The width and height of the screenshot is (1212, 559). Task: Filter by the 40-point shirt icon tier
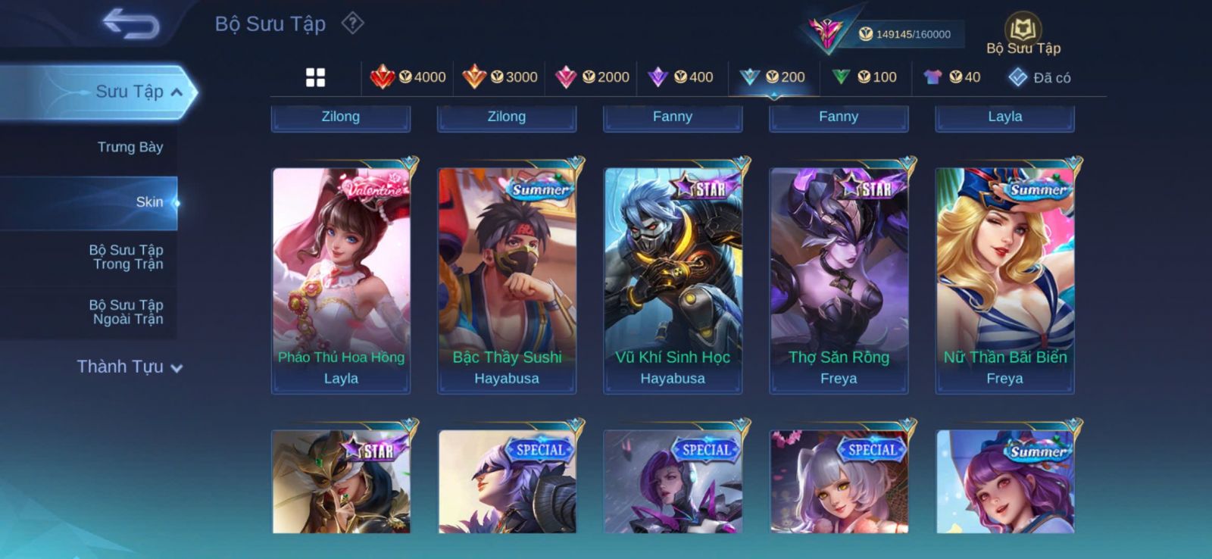[952, 77]
